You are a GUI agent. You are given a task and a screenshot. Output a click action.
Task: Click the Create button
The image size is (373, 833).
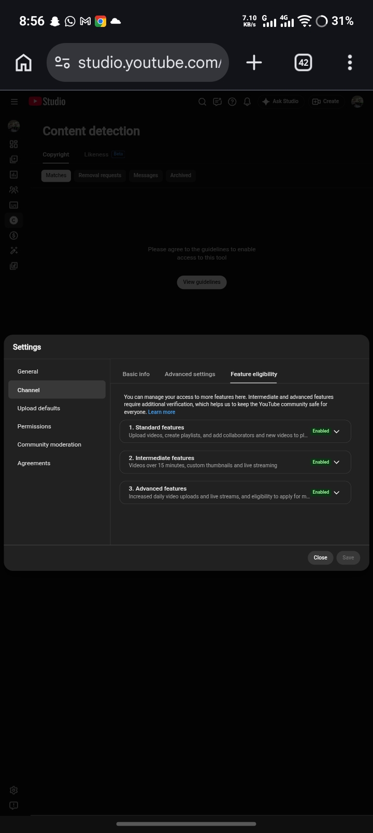325,102
